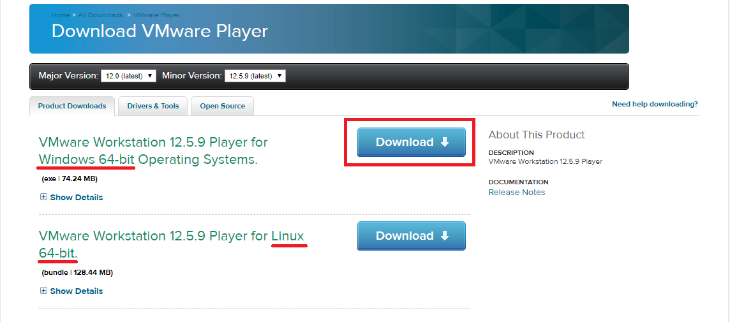Switch to the Drivers & Tools tab
730x322 pixels.
coord(153,106)
